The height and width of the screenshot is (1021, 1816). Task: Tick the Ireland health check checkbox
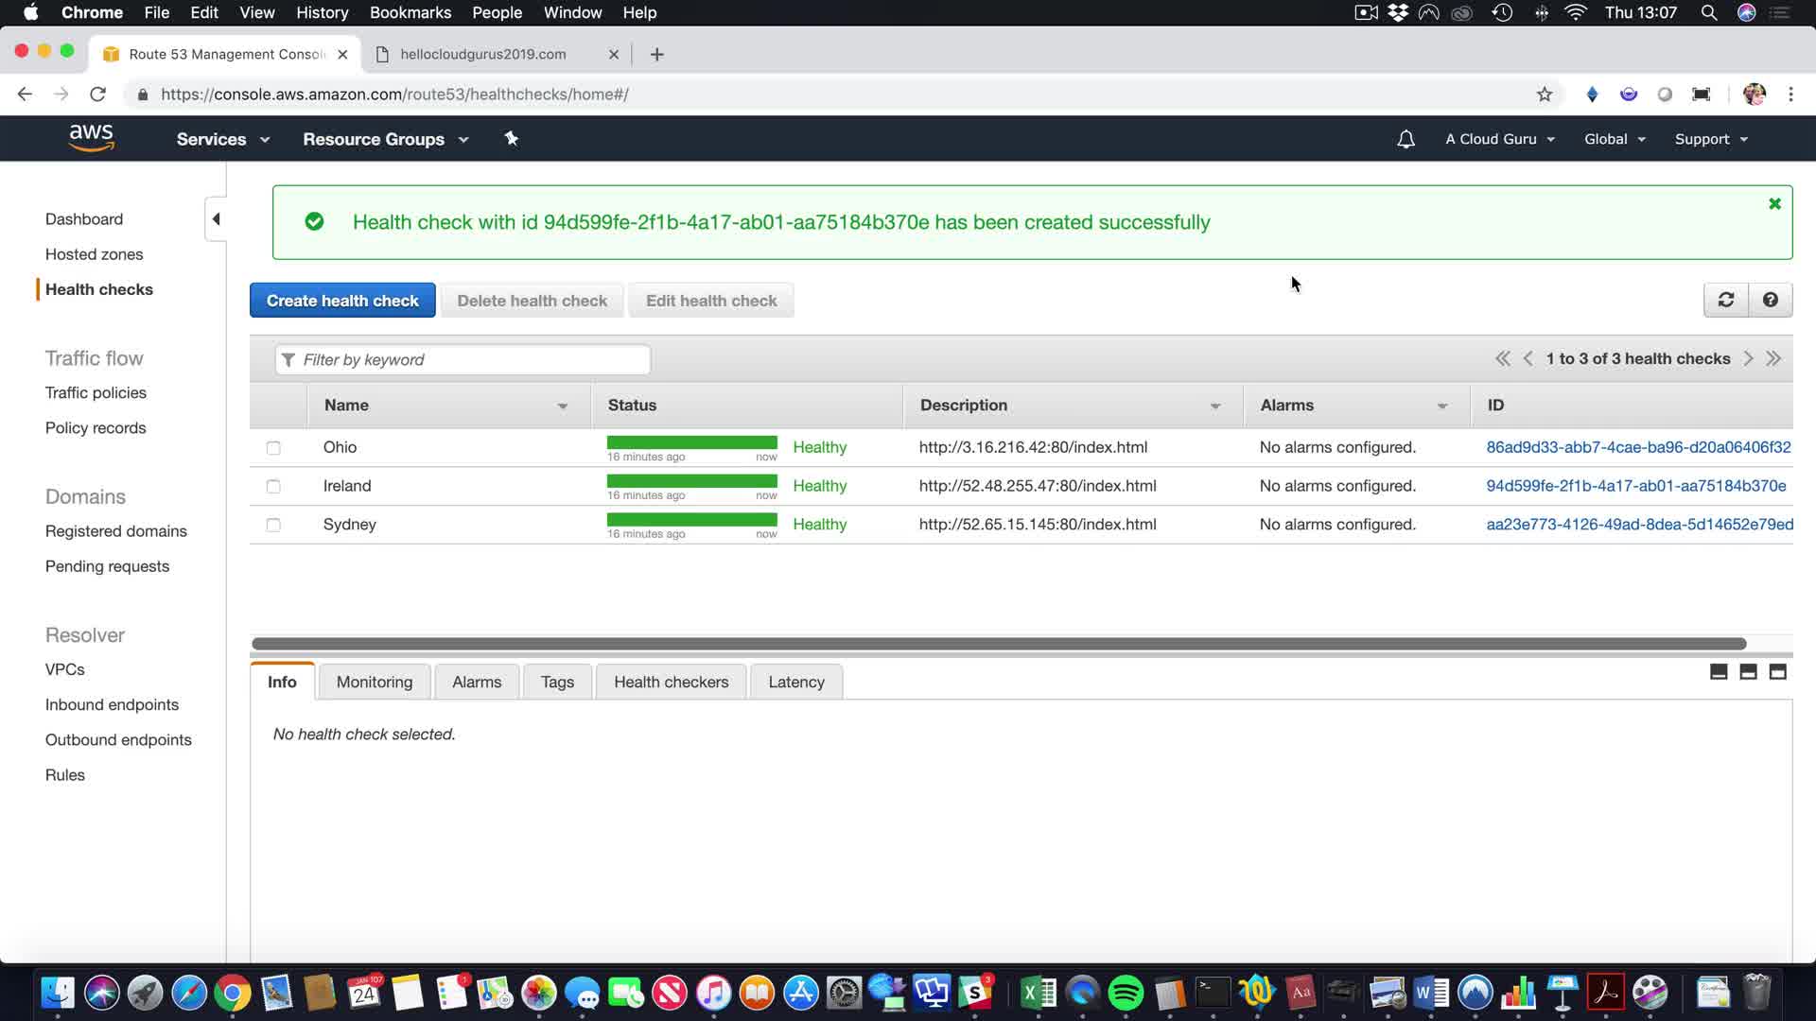(273, 486)
